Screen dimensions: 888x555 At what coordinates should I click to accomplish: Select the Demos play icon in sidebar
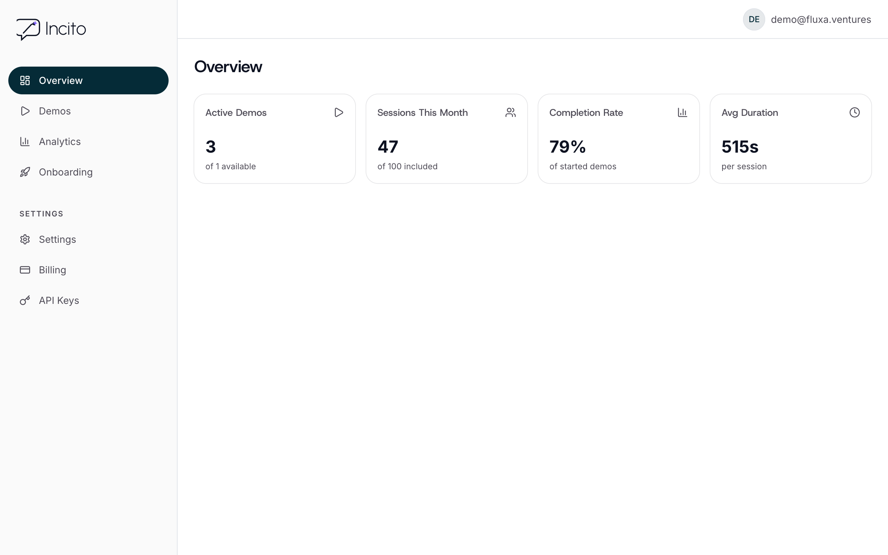point(25,111)
